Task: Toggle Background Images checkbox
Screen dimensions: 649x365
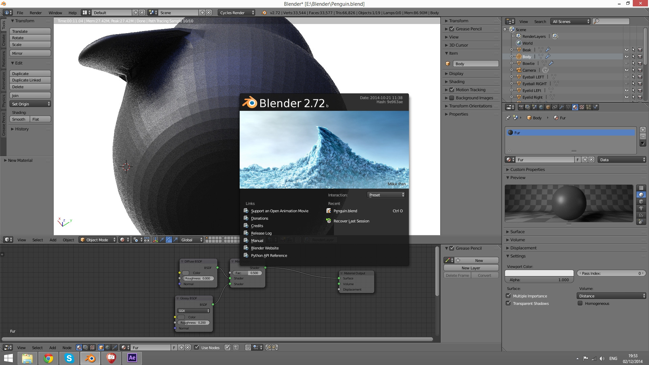Action: [452, 98]
